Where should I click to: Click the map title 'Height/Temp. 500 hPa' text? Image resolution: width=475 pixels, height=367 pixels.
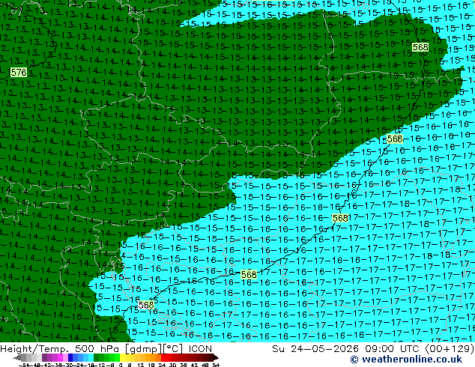pyautogui.click(x=61, y=349)
